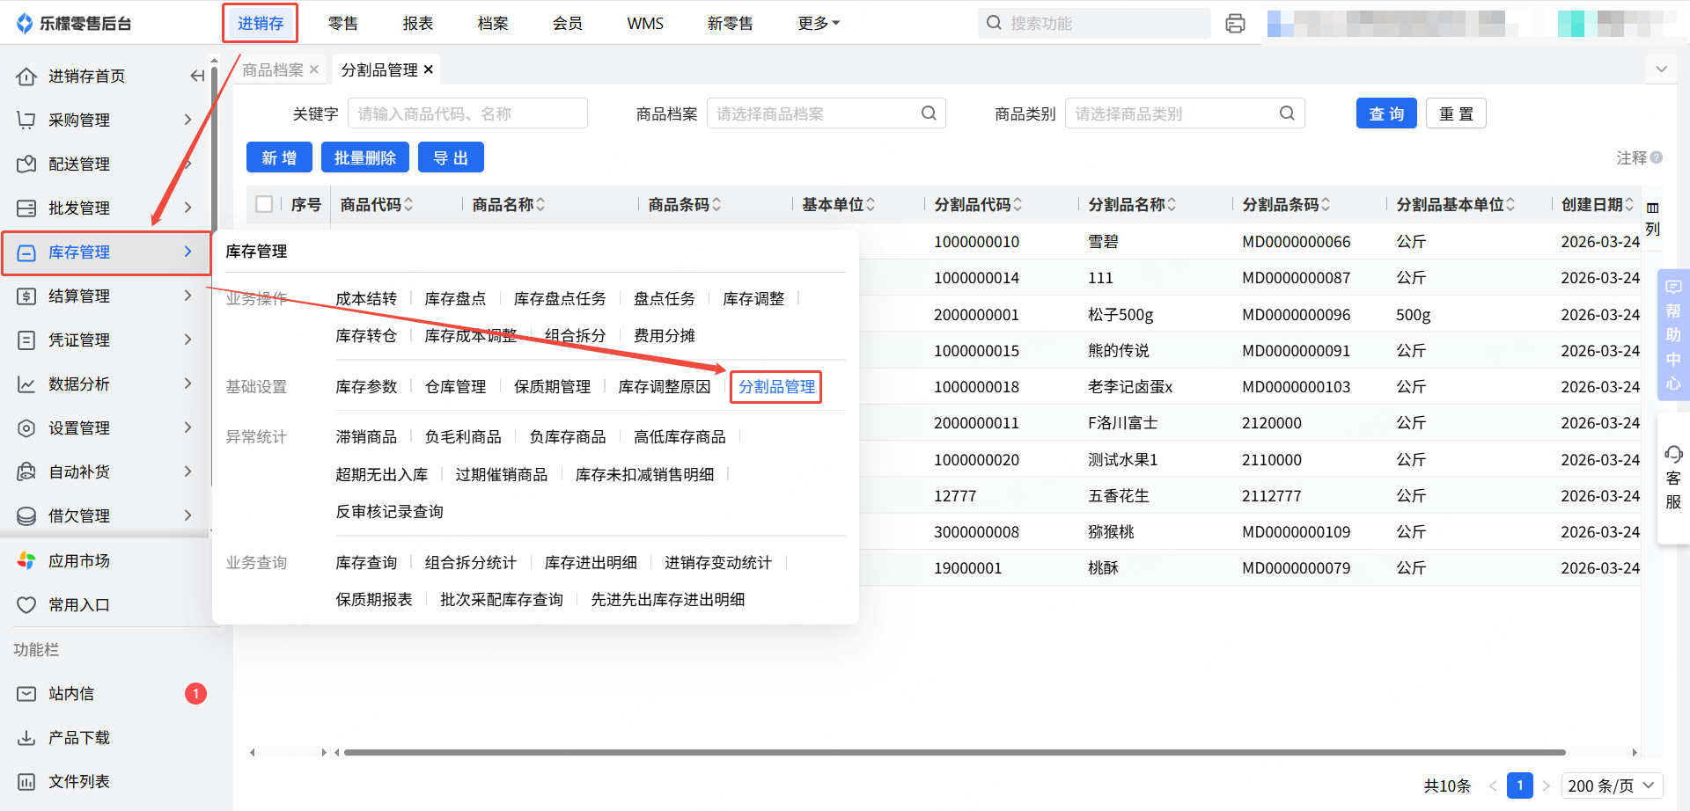The height and width of the screenshot is (811, 1690).
Task: Click the column settings icon
Action: click(x=1652, y=208)
